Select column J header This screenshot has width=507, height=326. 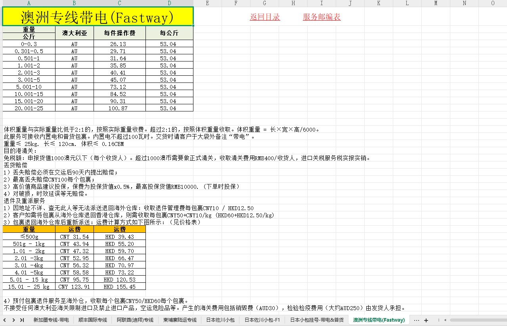[350, 3]
